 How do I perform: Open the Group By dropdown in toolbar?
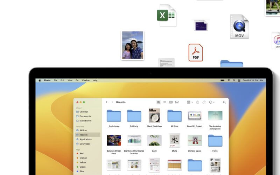[190, 102]
